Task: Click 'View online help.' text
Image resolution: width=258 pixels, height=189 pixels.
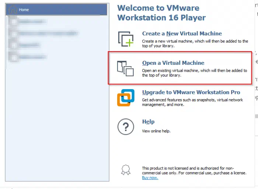Action: point(156,131)
